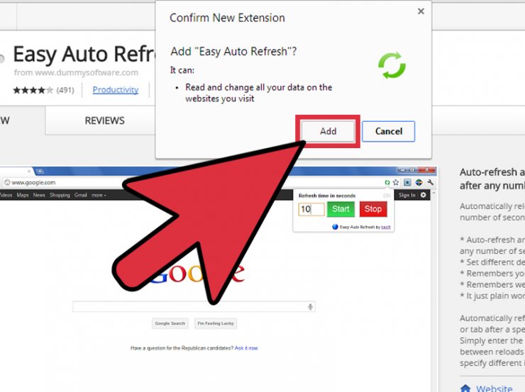This screenshot has height=392, width=525.
Task: Open Shopping in the preview navigation bar
Action: [60, 195]
